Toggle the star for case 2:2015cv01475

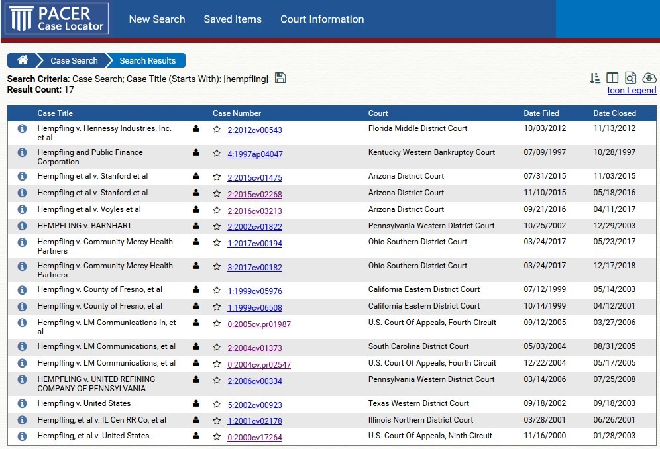click(217, 177)
